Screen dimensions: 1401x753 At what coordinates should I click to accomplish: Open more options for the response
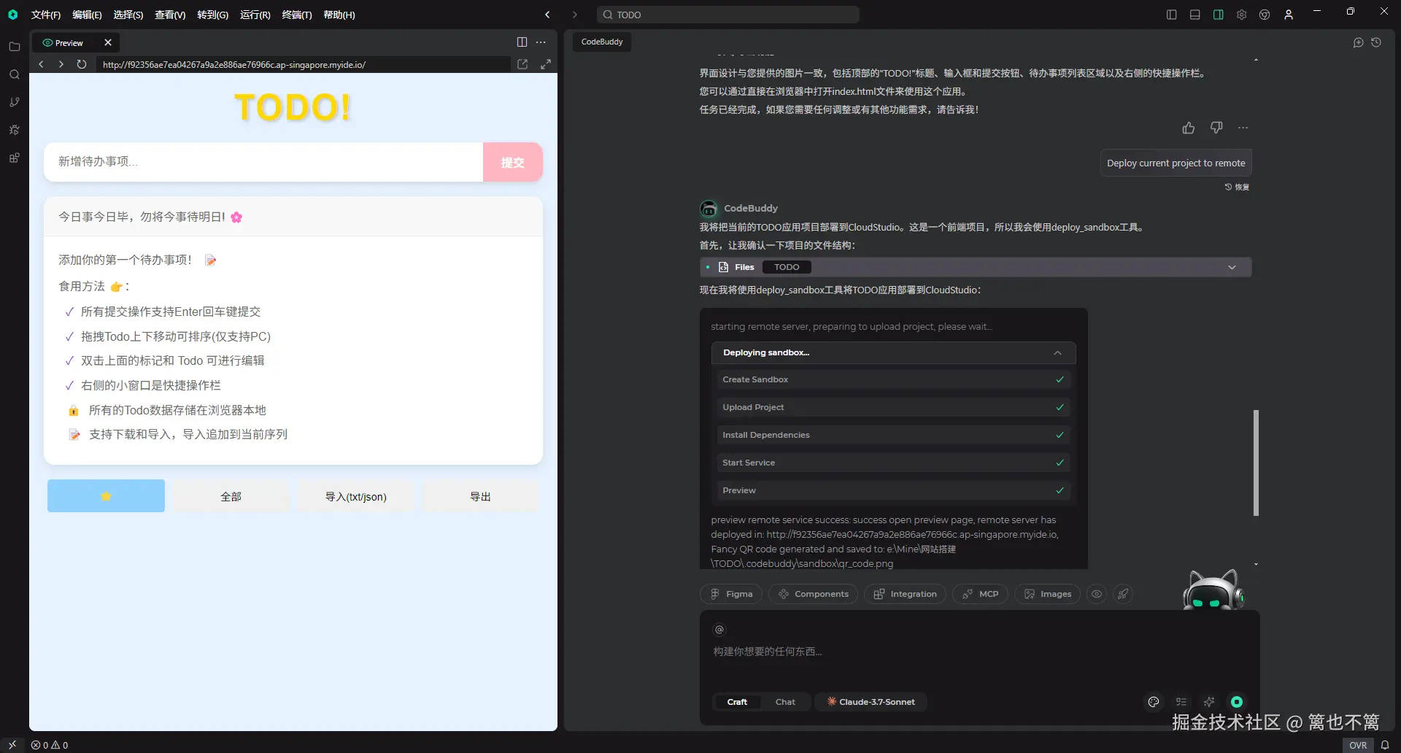[1243, 128]
